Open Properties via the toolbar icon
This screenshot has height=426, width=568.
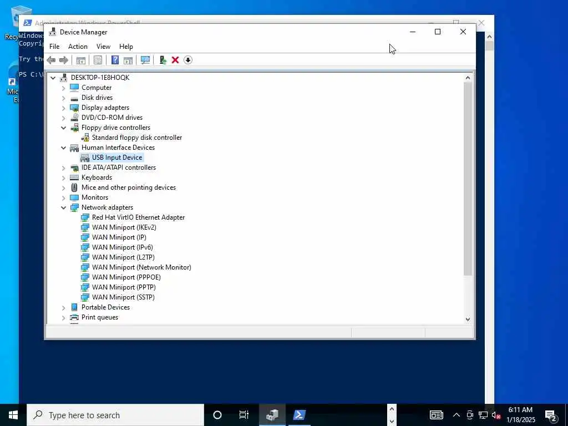(x=98, y=60)
